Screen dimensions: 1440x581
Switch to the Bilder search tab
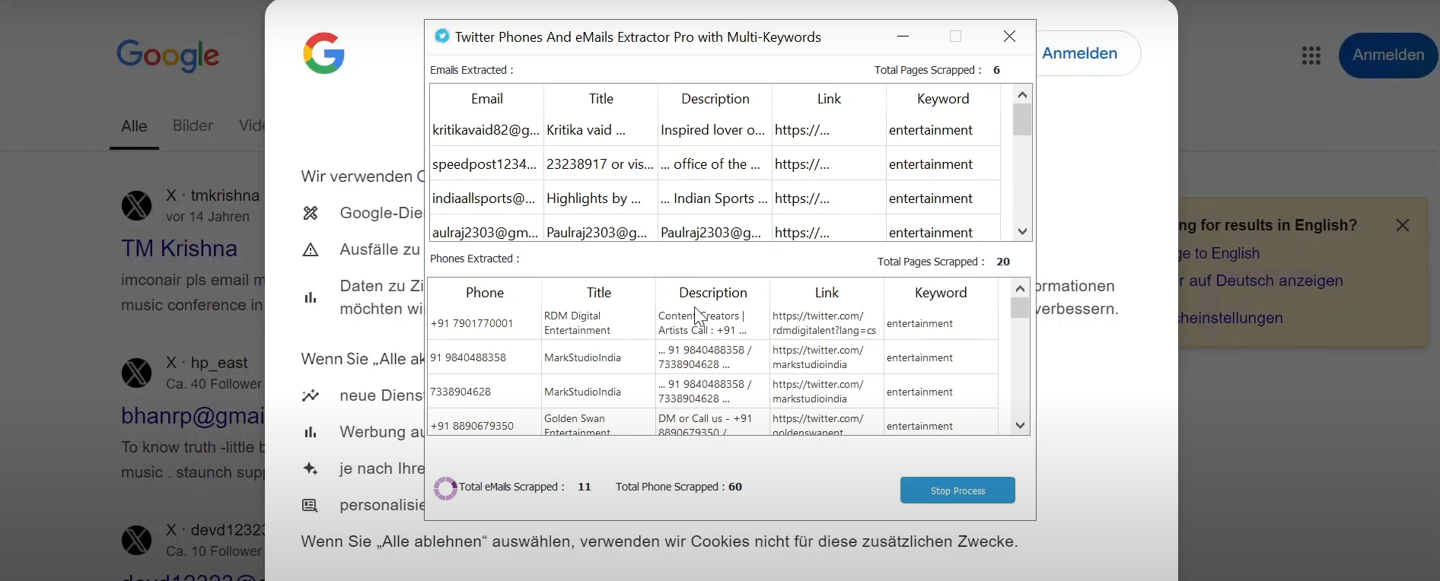[x=193, y=125]
